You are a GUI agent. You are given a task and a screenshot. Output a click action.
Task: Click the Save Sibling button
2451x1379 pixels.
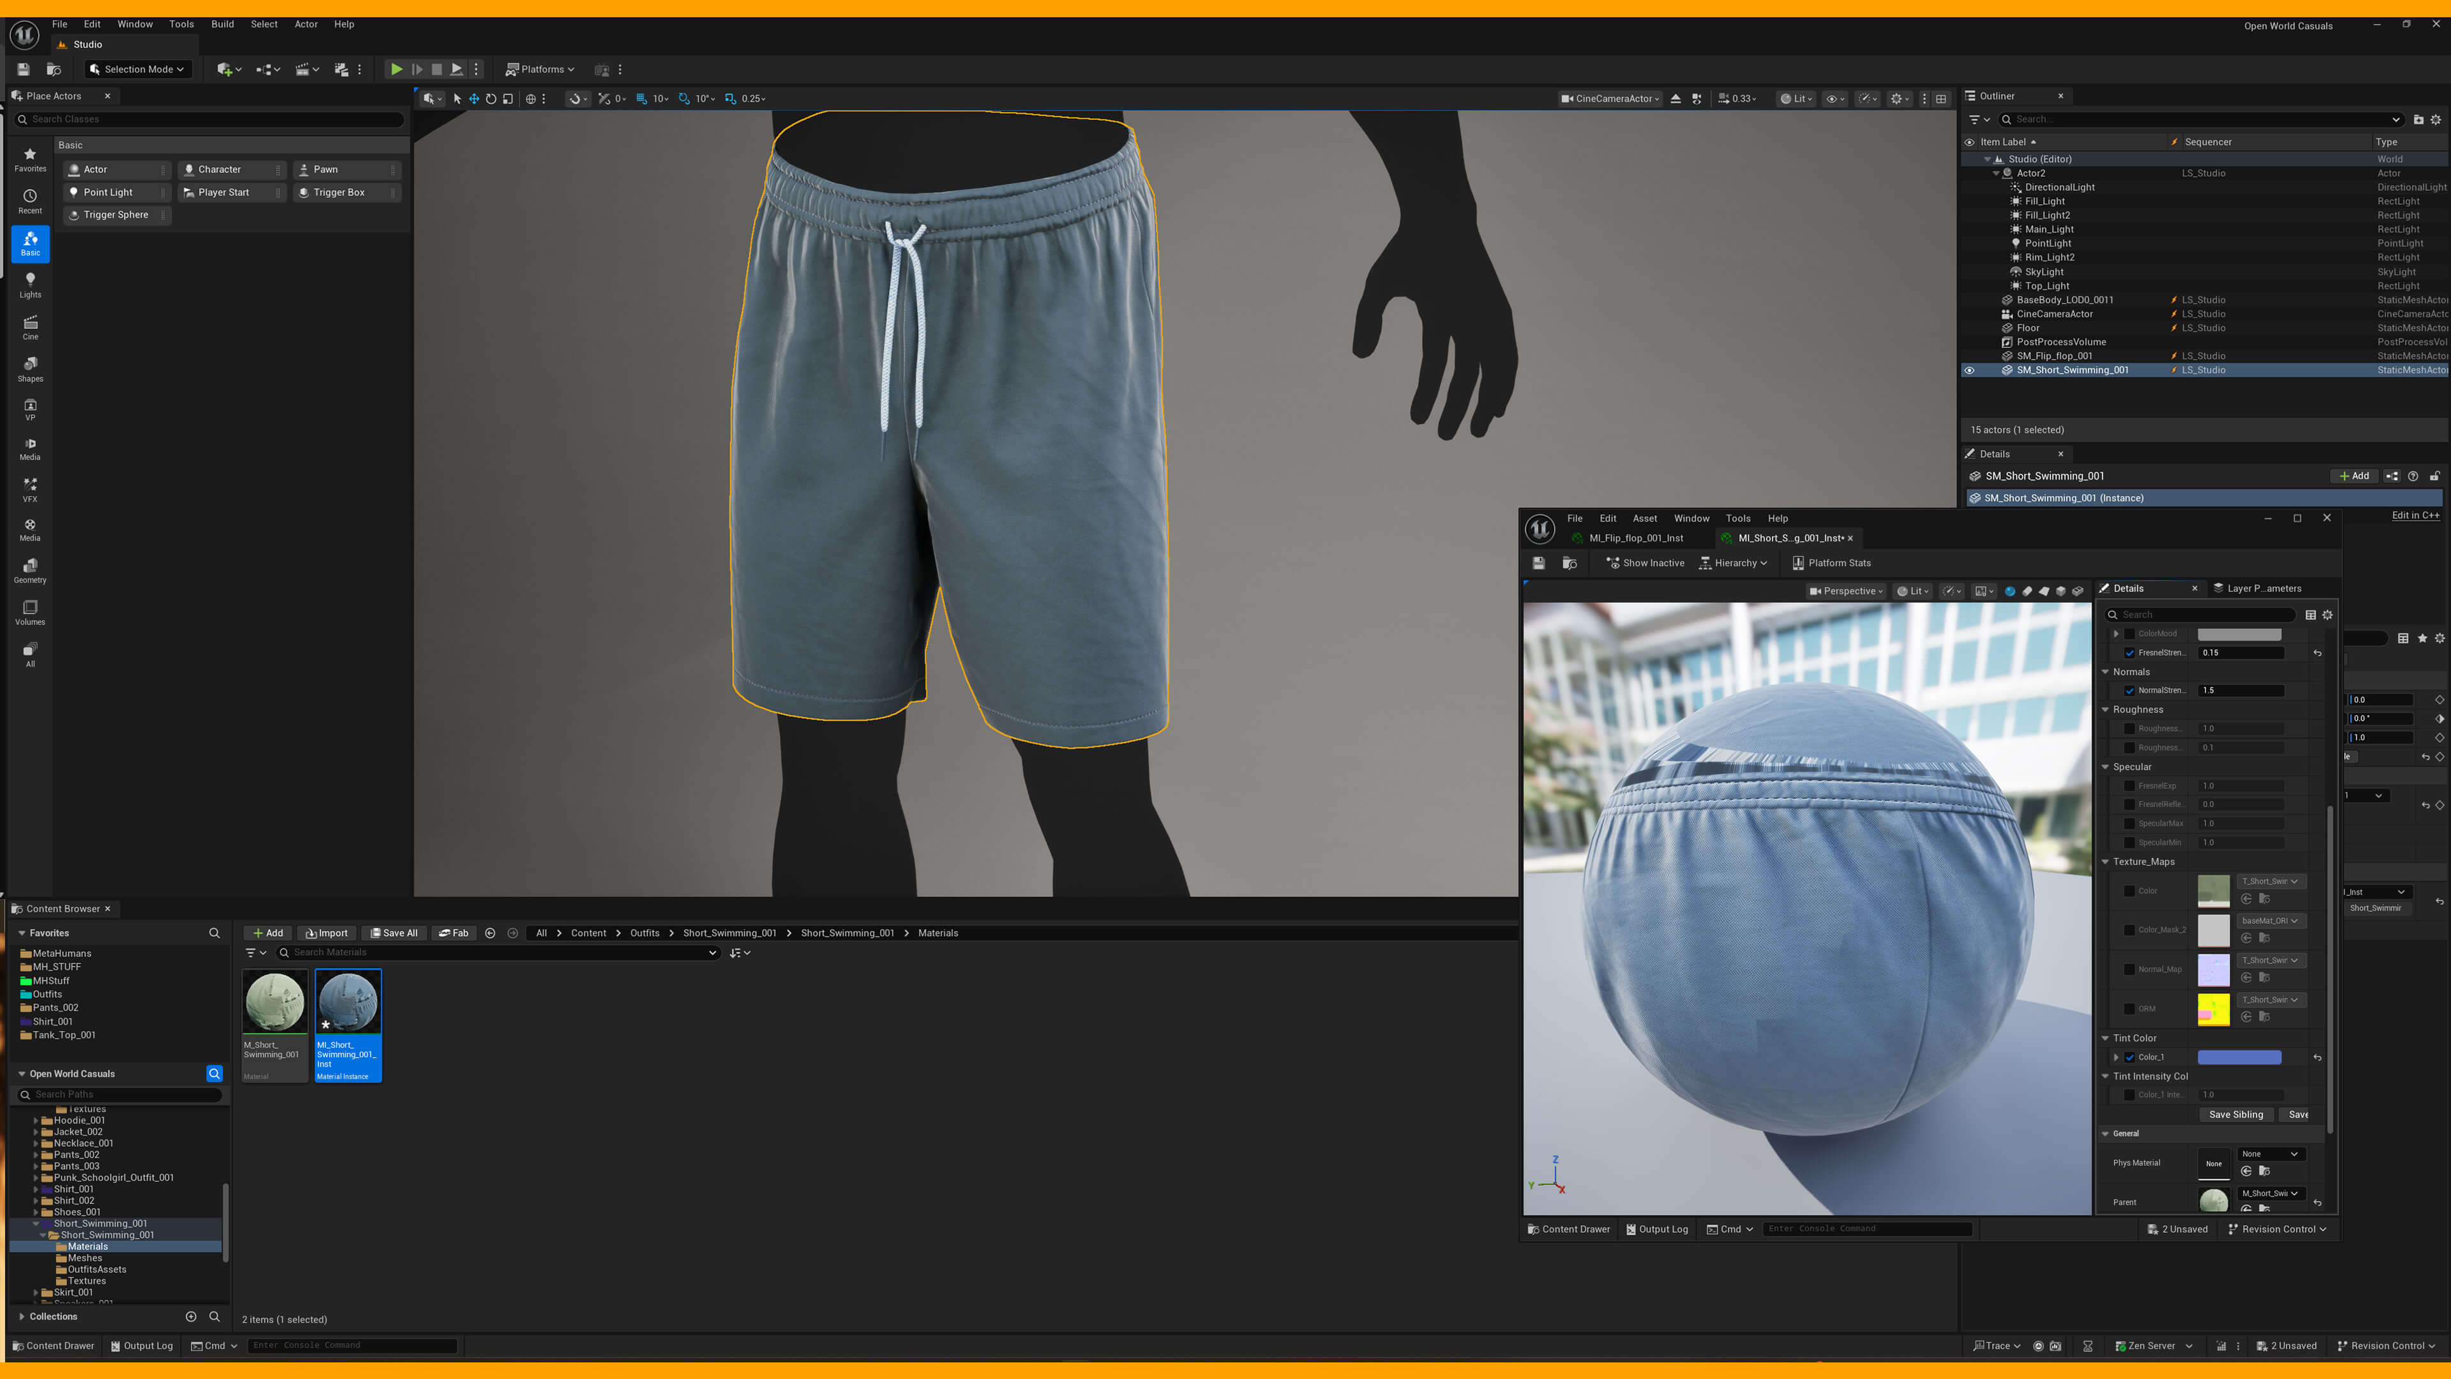2236,1115
